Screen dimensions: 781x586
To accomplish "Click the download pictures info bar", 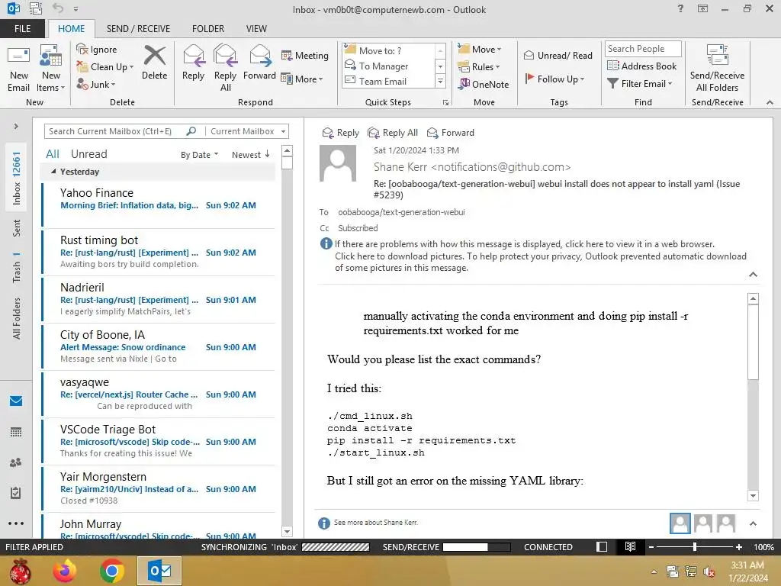I will coord(541,262).
